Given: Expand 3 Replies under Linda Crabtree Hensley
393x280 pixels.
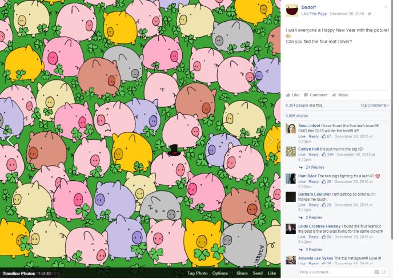Looking at the screenshot, I should (x=314, y=249).
